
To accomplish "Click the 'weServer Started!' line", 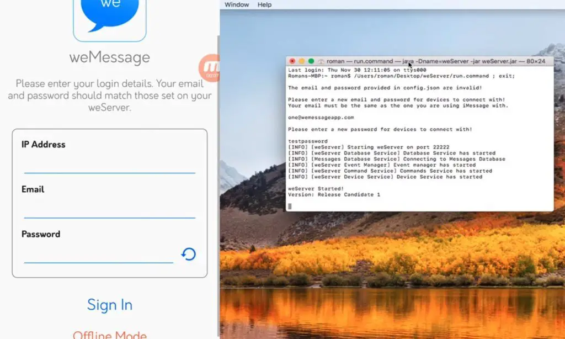I will coord(316,189).
